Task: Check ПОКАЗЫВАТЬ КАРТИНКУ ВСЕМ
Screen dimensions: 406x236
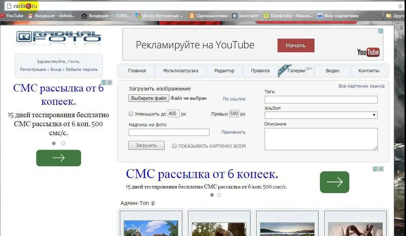Action: pyautogui.click(x=174, y=146)
